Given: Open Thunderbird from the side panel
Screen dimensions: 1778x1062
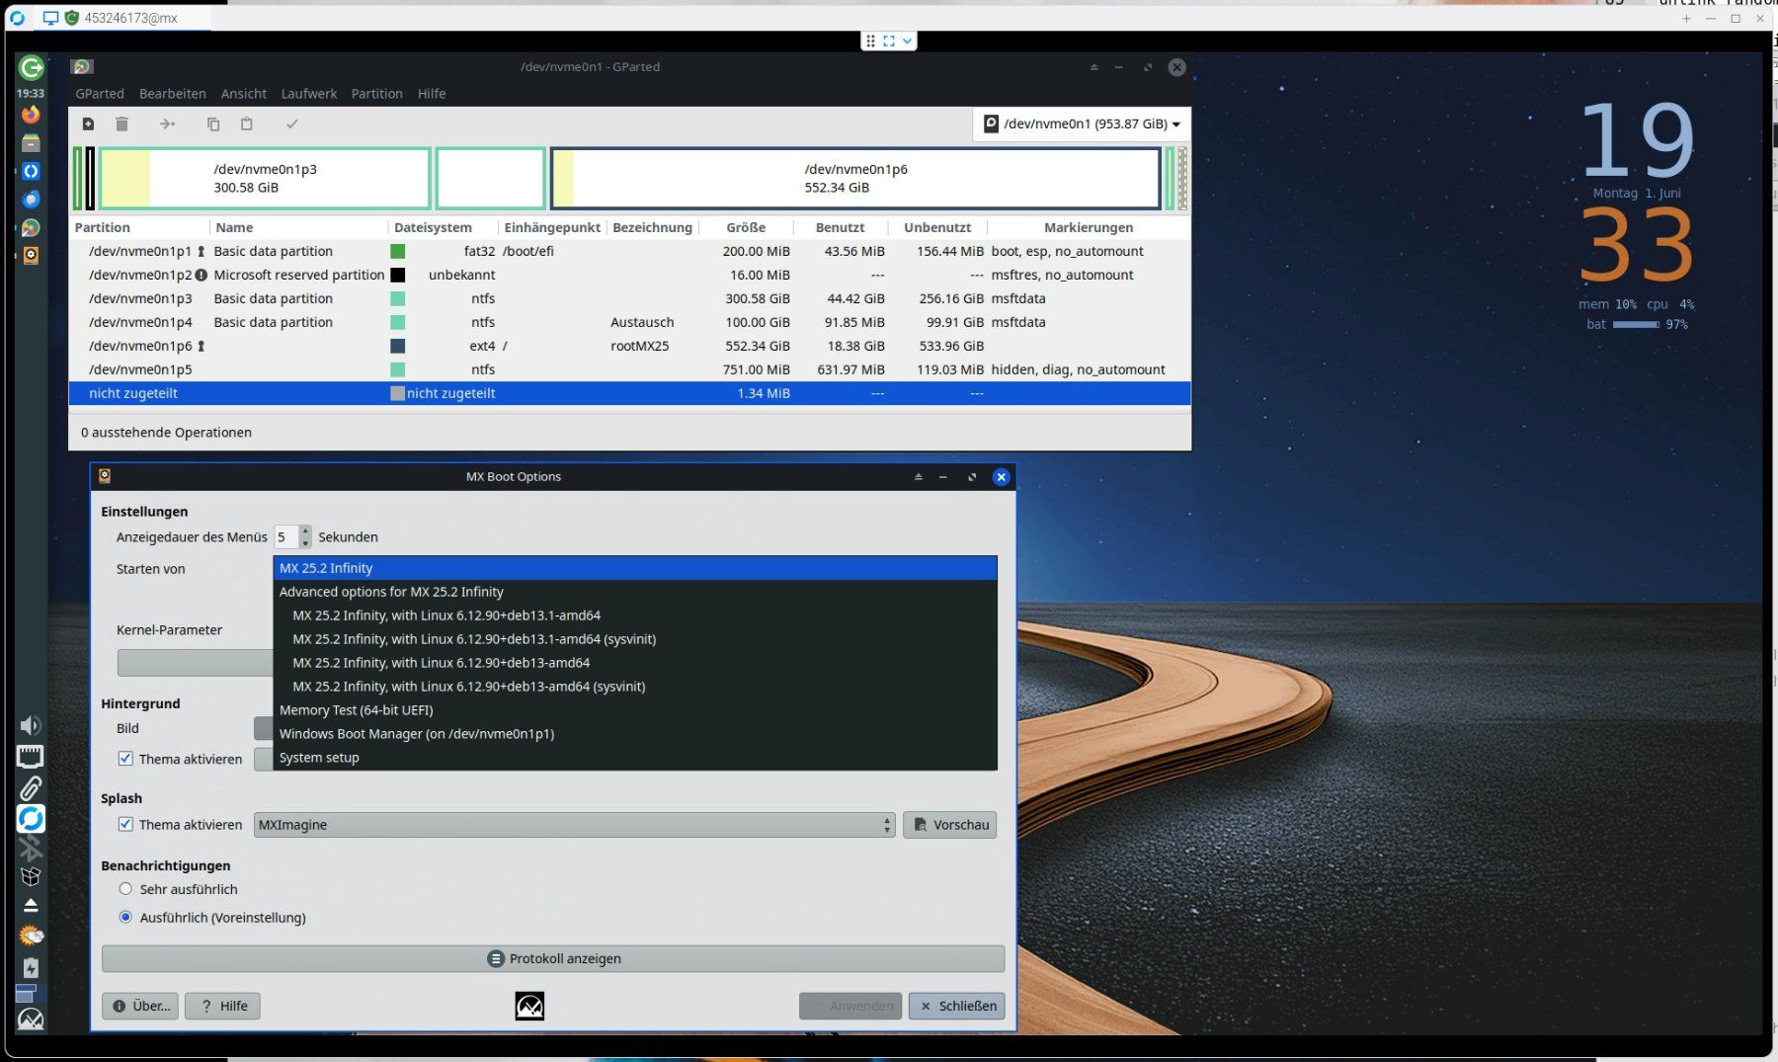Looking at the screenshot, I should click(x=31, y=200).
